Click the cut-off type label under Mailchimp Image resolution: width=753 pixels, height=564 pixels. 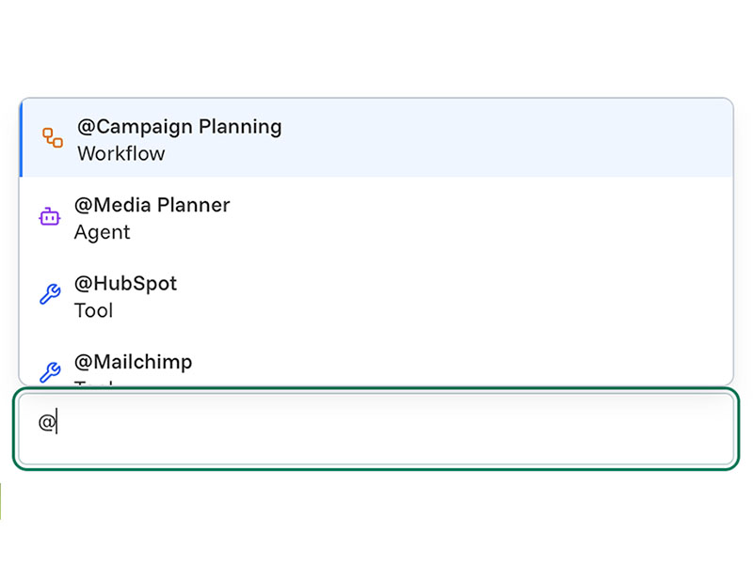pos(93,382)
